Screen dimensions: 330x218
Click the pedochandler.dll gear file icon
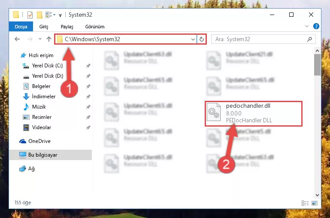[x=214, y=112]
